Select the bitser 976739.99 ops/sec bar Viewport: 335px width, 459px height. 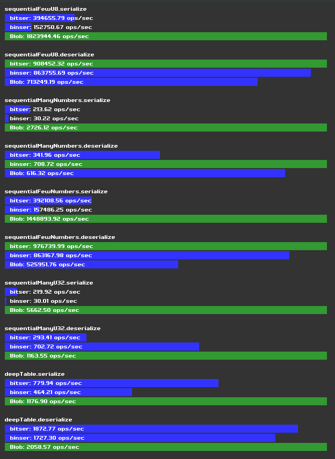166,246
